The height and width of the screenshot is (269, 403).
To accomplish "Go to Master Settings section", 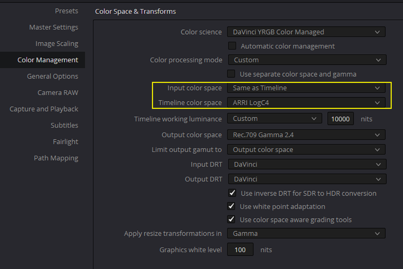I will coord(54,27).
